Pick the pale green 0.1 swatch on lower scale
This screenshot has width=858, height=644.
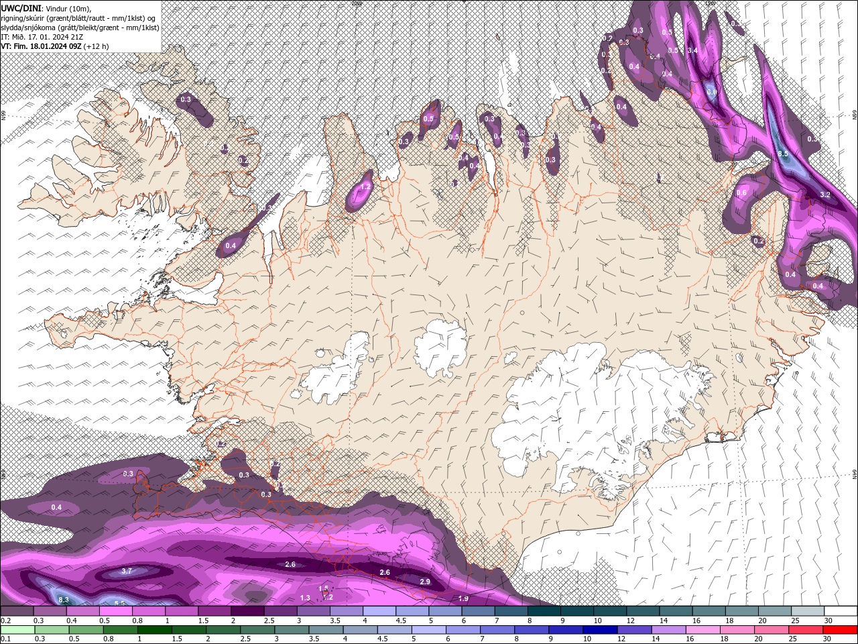[17, 630]
